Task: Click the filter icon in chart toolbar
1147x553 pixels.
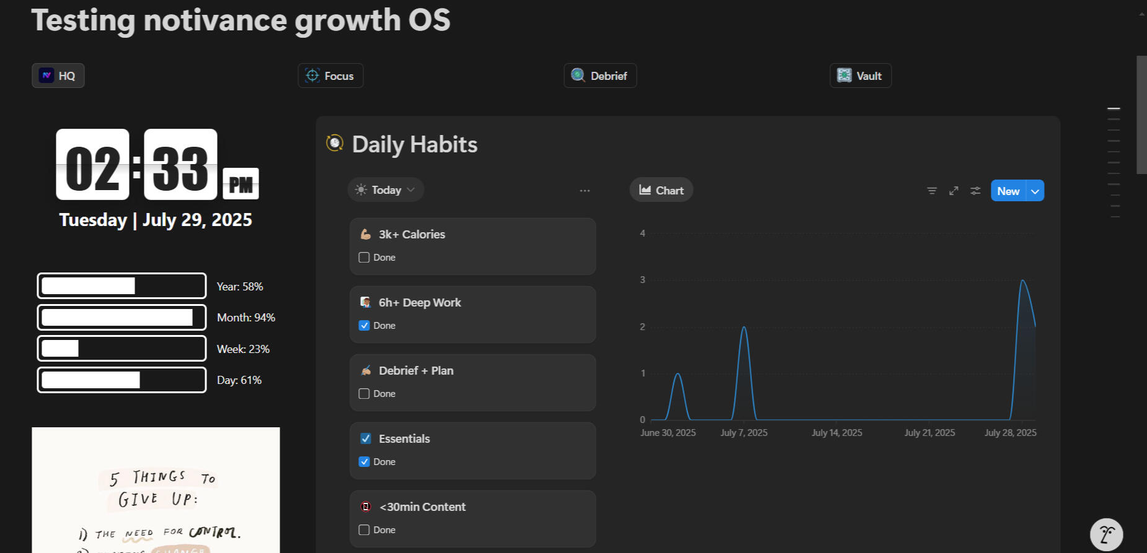Action: point(931,191)
